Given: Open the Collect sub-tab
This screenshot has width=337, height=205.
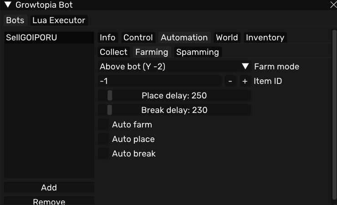Looking at the screenshot, I should click(x=113, y=52).
